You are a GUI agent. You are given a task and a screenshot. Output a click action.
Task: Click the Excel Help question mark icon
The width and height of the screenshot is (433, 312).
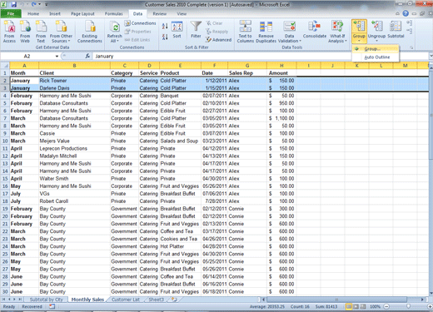coord(406,13)
